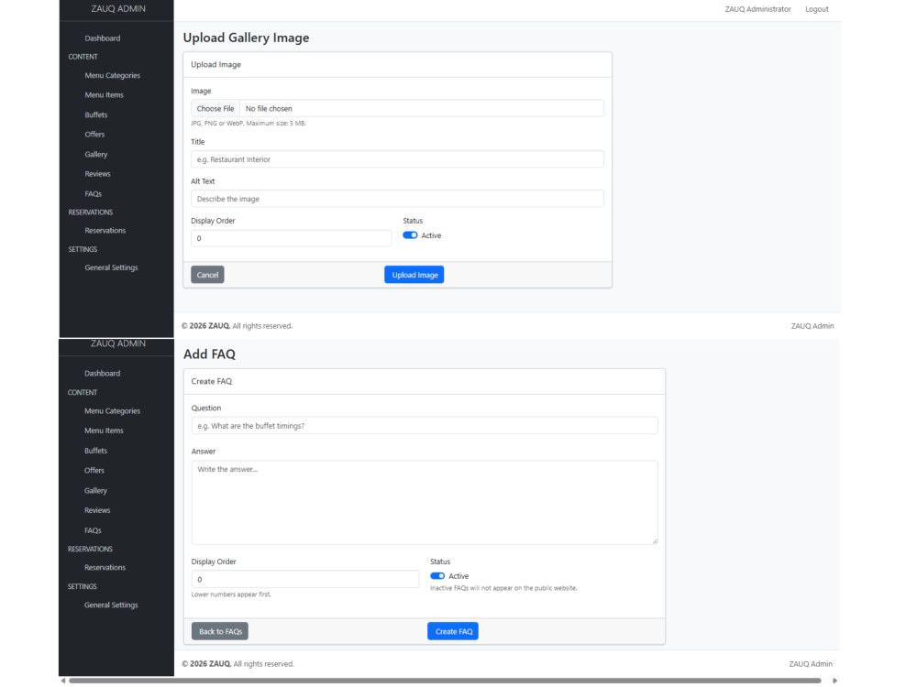
Task: Open Offers in upper sidebar
Action: (94, 135)
